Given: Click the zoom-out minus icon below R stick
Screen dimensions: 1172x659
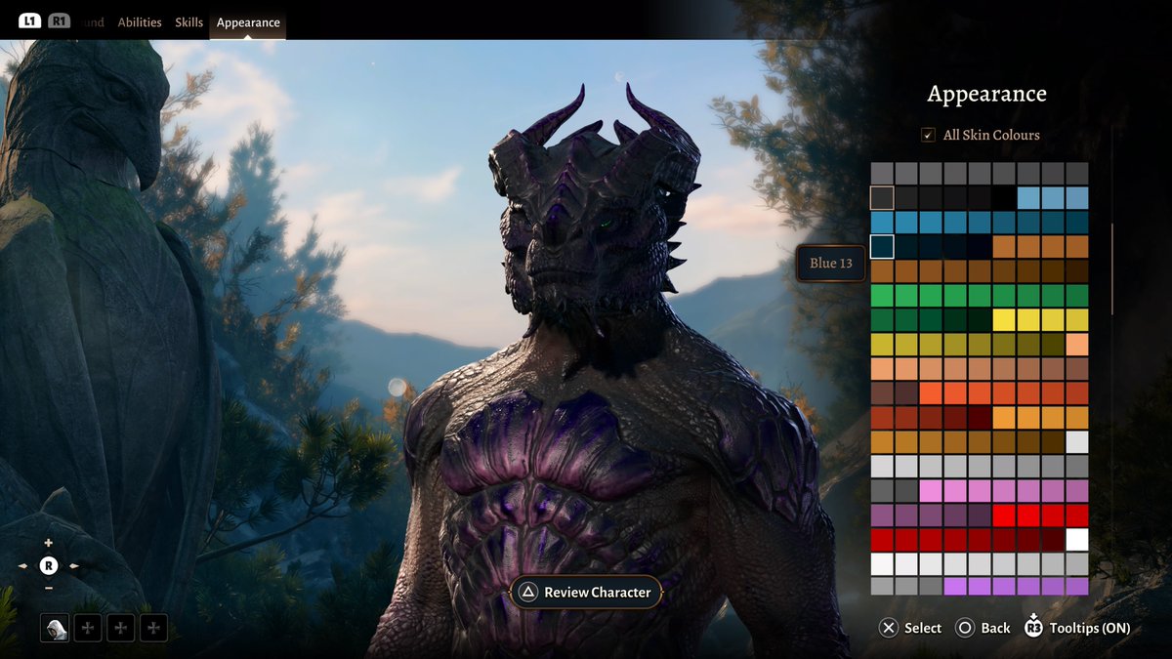Looking at the screenshot, I should (49, 588).
